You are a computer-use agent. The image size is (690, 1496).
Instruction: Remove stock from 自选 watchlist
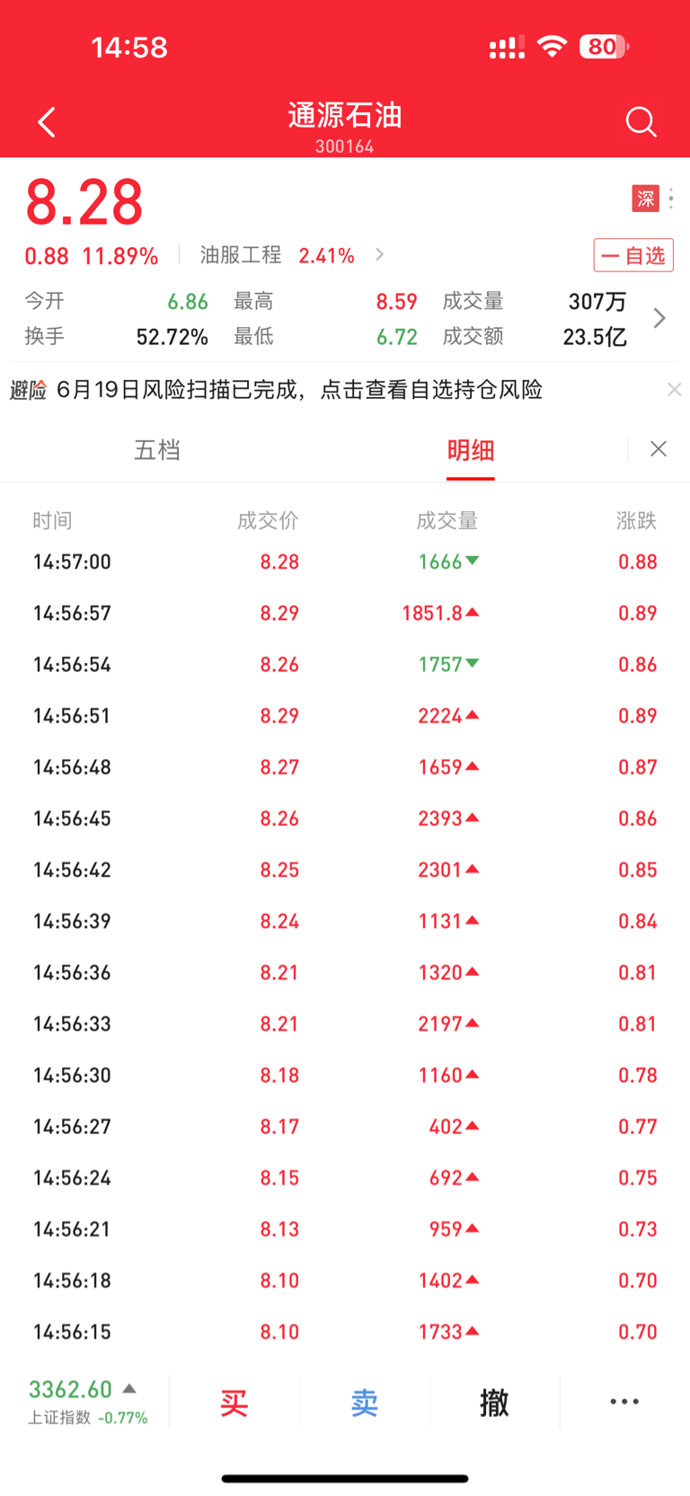tap(633, 255)
